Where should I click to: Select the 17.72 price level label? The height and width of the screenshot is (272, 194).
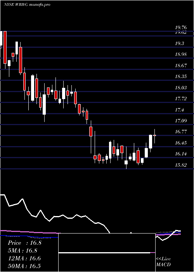pyautogui.click(x=181, y=99)
